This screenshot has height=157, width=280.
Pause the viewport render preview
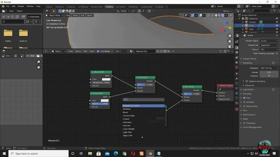tap(231, 16)
